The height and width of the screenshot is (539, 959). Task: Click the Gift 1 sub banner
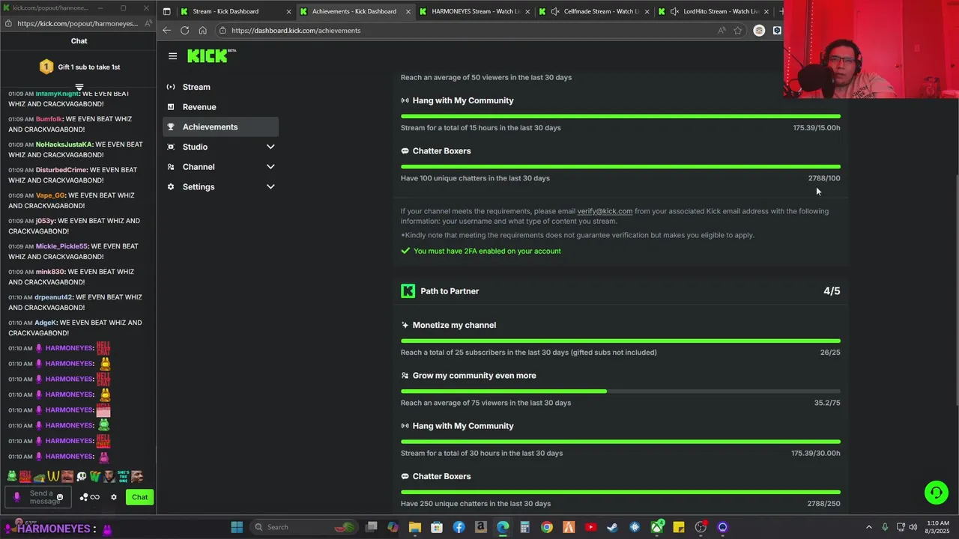click(x=79, y=67)
